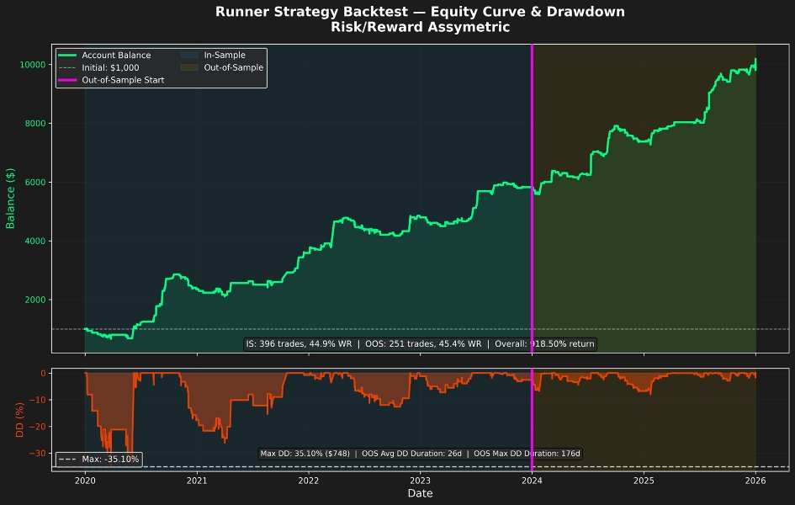Image resolution: width=795 pixels, height=505 pixels.
Task: Click the drawdown axis tick label −20
Action: 37,427
